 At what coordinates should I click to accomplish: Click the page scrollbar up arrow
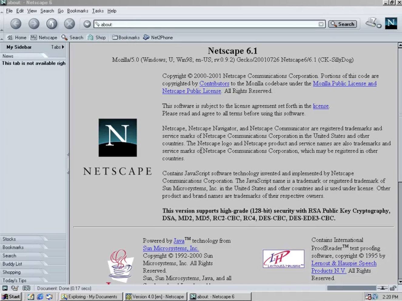(400, 45)
